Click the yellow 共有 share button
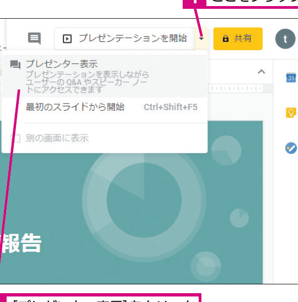This screenshot has height=302, width=298. (238, 39)
